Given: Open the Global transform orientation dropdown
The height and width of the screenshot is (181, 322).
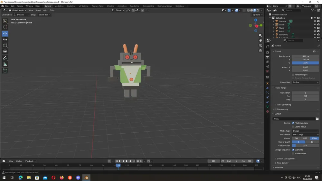Looking at the screenshot, I should coord(118,10).
